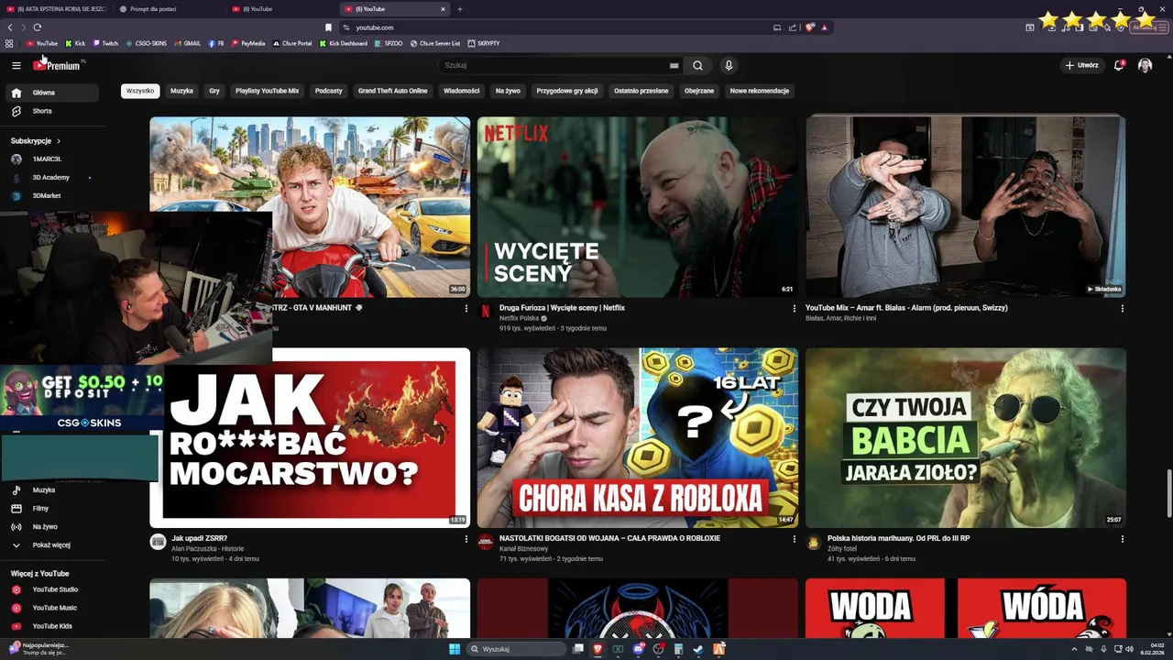Click the search magnifier button
1173x660 pixels.
pyautogui.click(x=697, y=65)
